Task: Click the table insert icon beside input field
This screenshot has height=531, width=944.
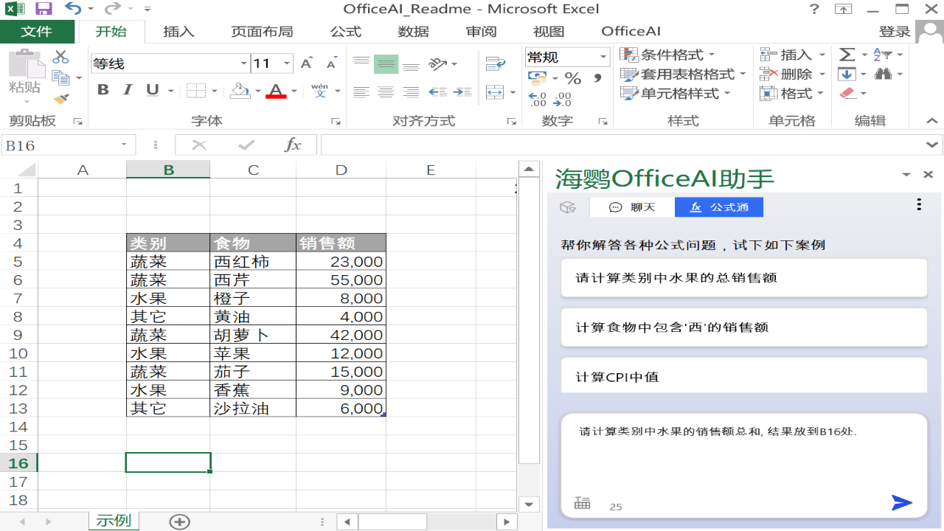Action: coord(582,502)
